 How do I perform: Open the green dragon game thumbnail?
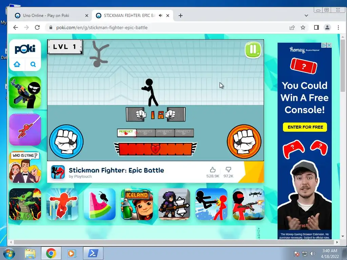25,204
